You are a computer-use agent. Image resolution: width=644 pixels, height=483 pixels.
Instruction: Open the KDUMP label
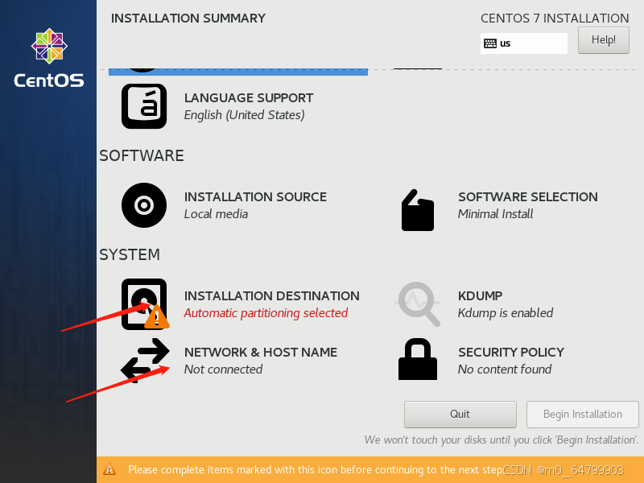pos(480,296)
